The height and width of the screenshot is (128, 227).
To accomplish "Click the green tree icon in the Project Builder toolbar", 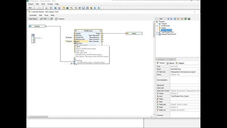I will coord(67,8).
